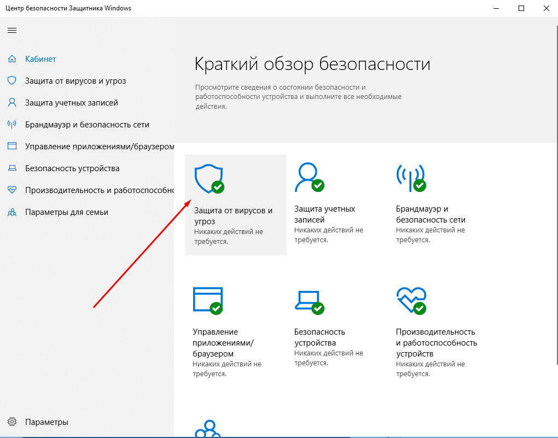Screen dimensions: 558x438
Task: Minimize the Windows Defender Security Center window
Action: click(496, 8)
